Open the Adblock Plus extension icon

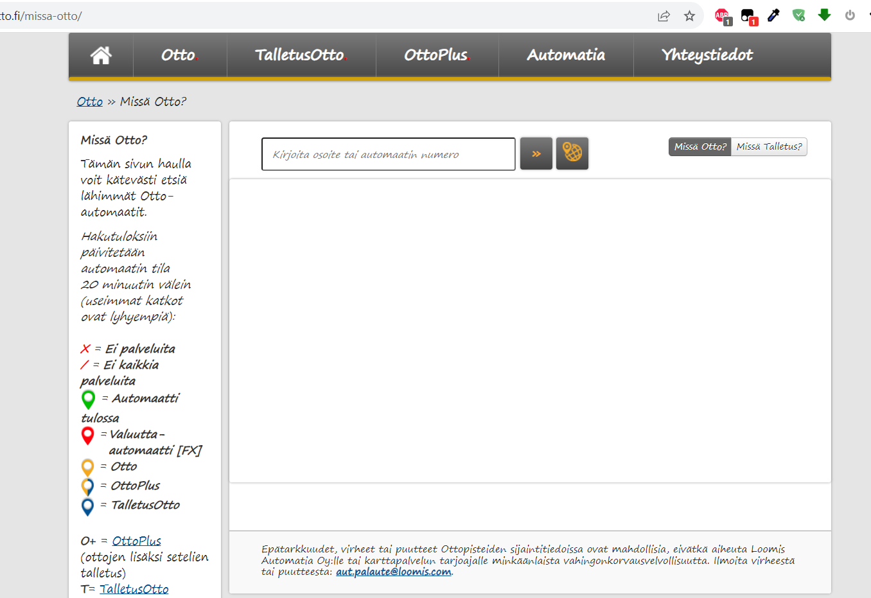coord(721,15)
